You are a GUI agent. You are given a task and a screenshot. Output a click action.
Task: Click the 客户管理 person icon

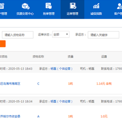point(119,6)
